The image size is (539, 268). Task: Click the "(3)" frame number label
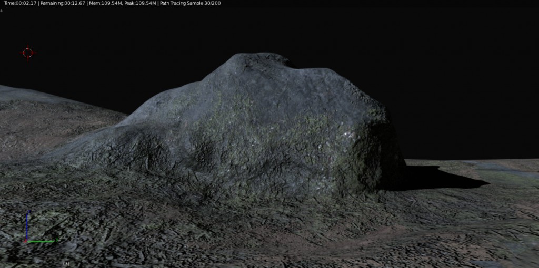pyautogui.click(x=66, y=264)
